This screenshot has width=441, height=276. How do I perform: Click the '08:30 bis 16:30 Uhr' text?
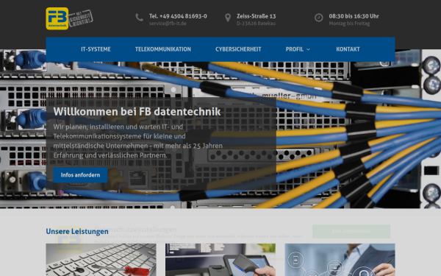354,16
